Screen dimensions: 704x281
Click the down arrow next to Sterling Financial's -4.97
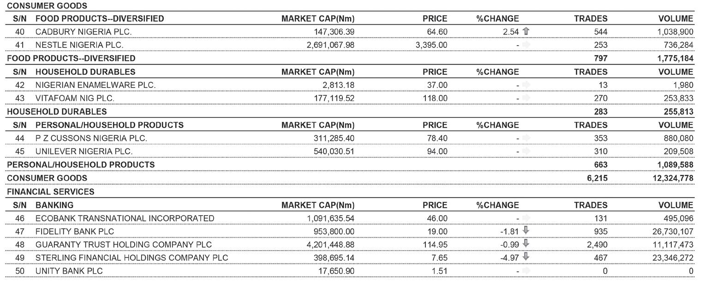(526, 257)
